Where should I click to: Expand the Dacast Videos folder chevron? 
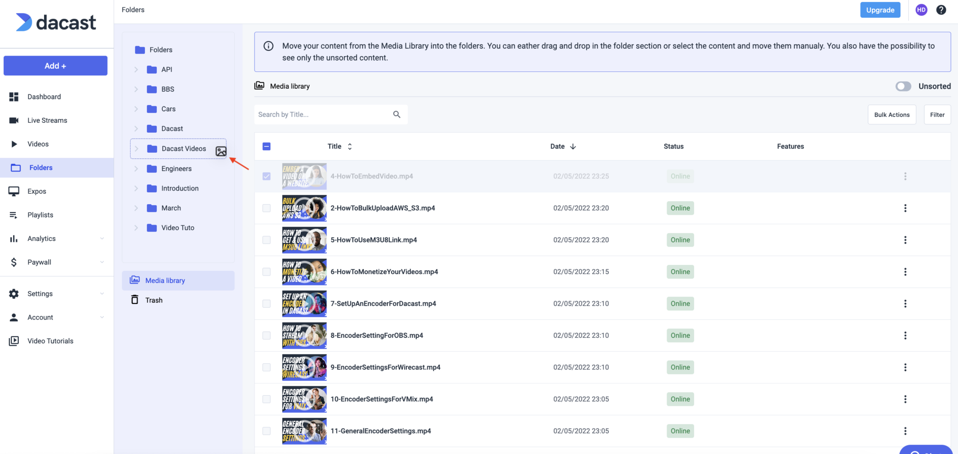[136, 149]
